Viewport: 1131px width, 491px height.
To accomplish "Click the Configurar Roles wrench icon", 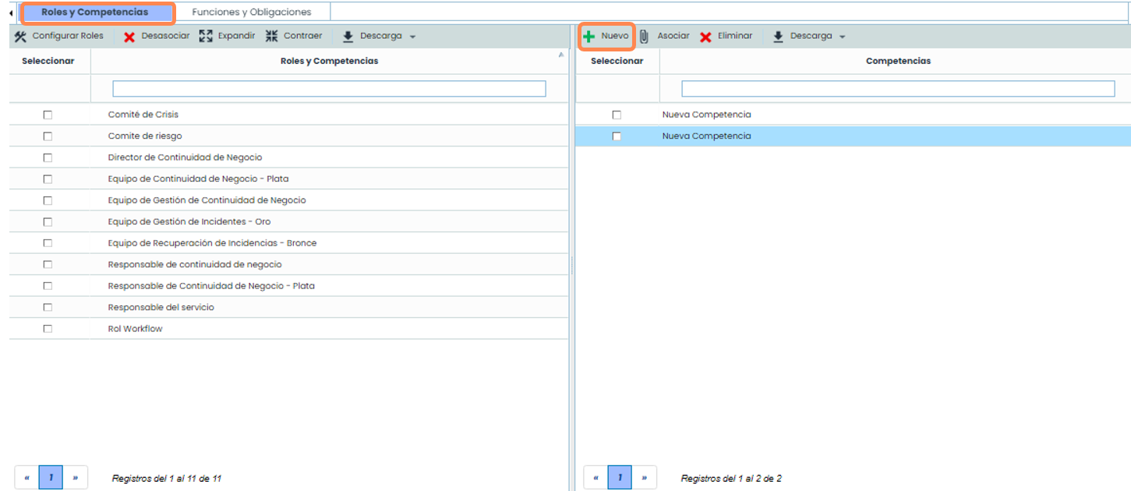I will click(x=20, y=37).
